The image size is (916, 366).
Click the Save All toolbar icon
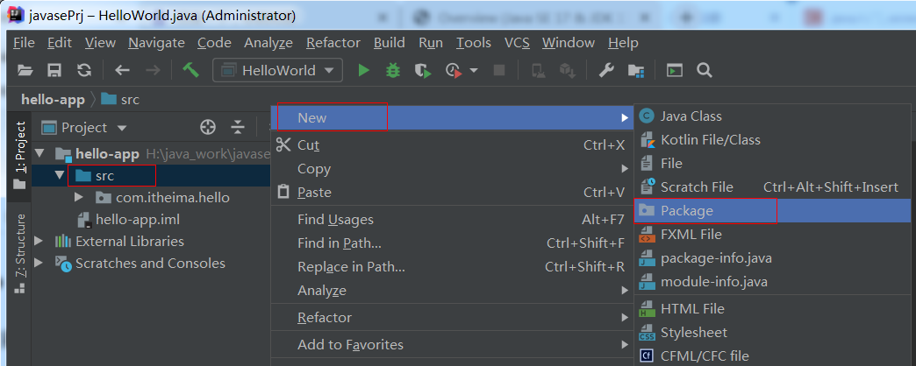(54, 70)
